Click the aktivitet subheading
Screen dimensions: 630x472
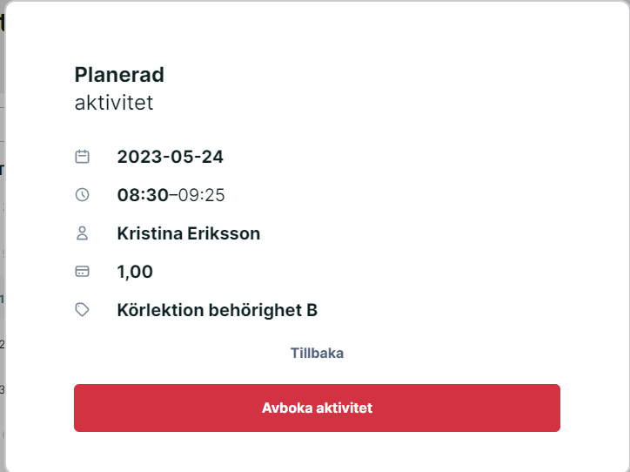(x=114, y=103)
